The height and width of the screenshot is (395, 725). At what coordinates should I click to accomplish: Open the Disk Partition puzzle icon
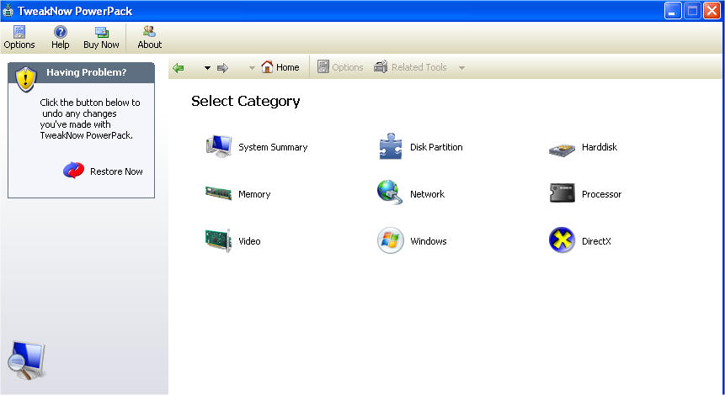(390, 147)
